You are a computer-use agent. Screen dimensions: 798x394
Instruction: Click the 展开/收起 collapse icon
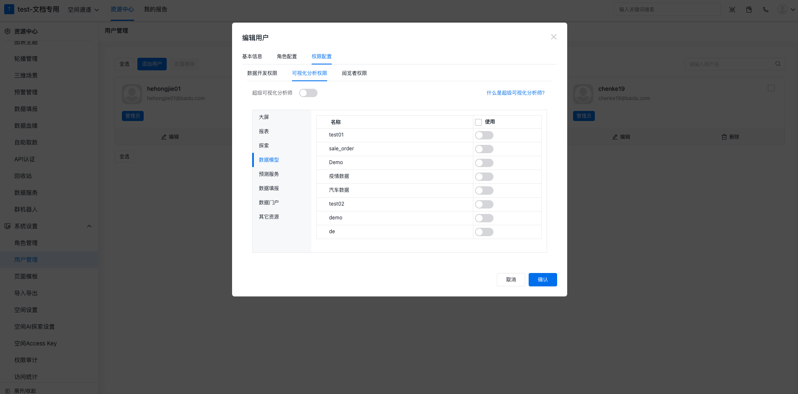coord(8,391)
